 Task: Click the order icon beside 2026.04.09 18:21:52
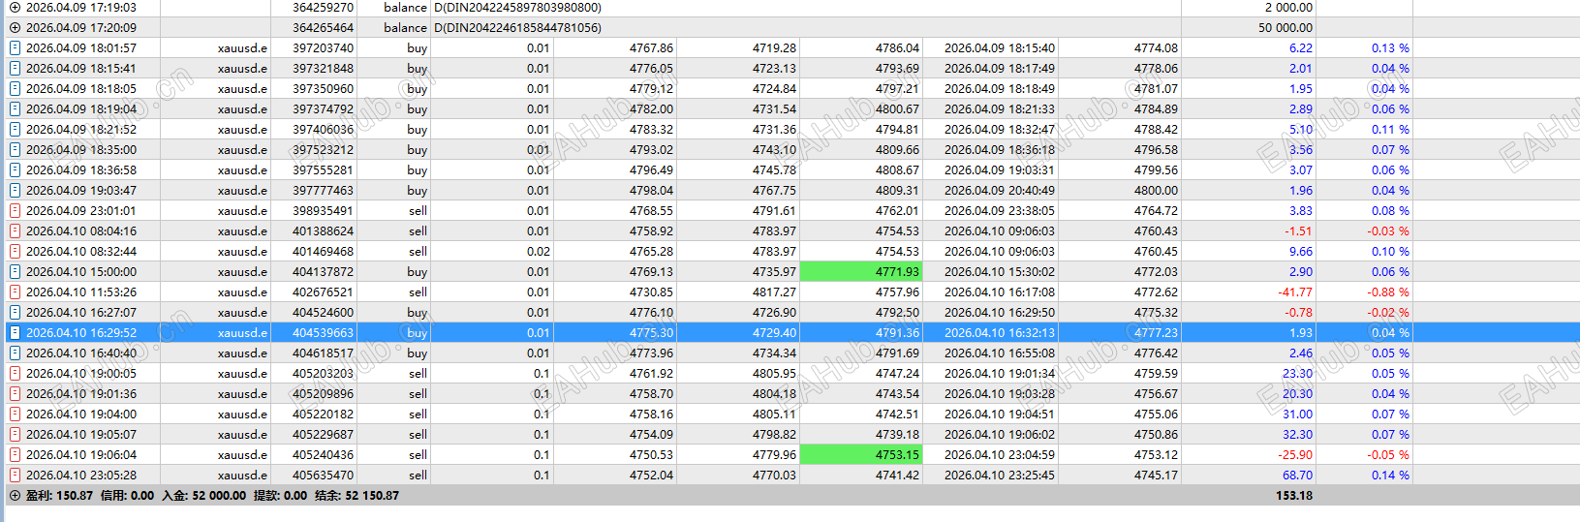[15, 129]
